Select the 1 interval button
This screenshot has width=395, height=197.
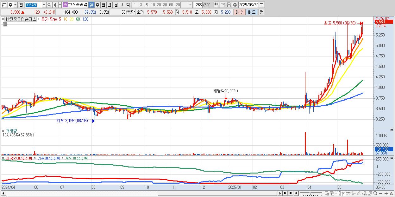[x=134, y=5]
